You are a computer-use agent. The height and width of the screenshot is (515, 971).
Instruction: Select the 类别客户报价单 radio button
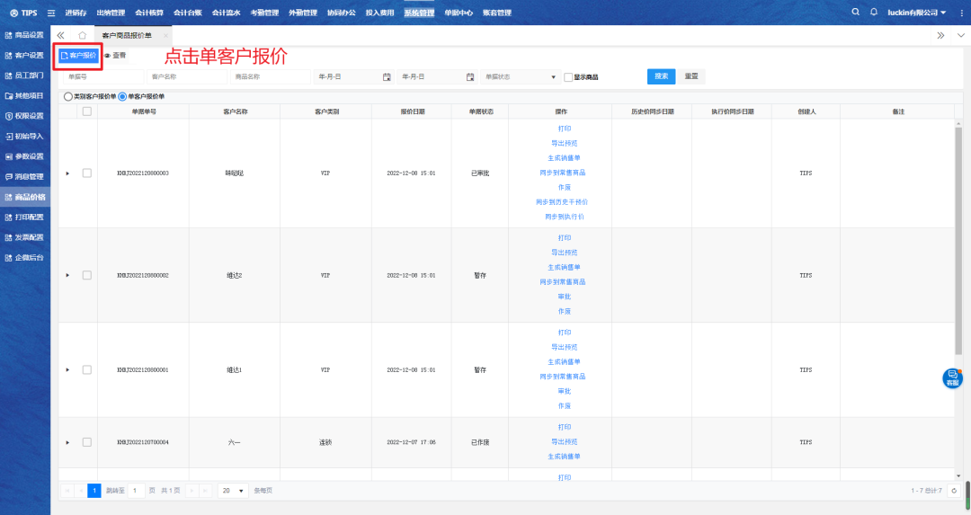coord(67,96)
